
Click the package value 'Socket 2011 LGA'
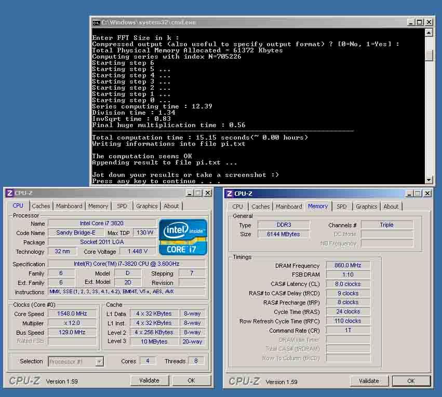(x=102, y=242)
